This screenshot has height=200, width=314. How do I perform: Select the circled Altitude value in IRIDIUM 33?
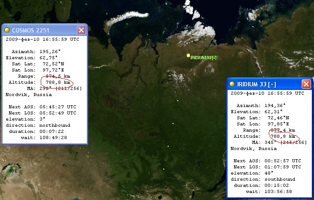click(282, 136)
